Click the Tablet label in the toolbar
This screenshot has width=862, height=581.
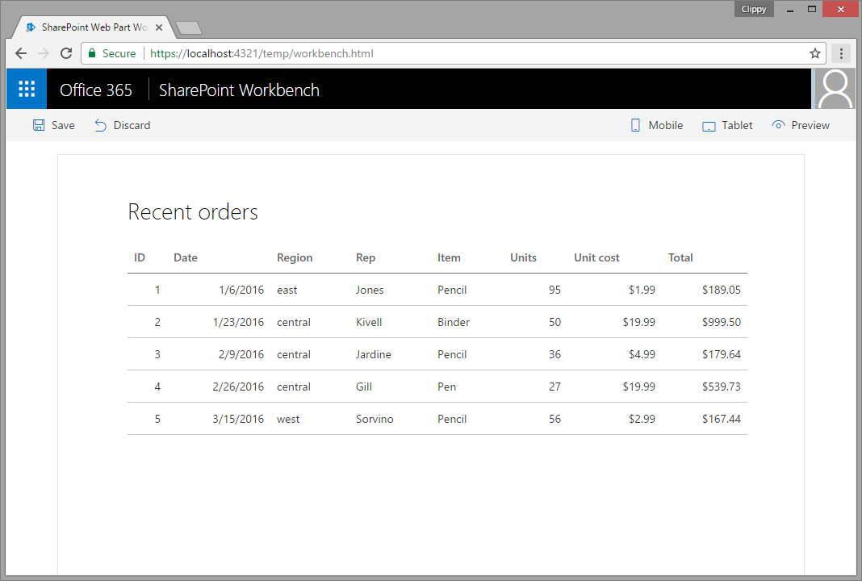[x=737, y=125]
